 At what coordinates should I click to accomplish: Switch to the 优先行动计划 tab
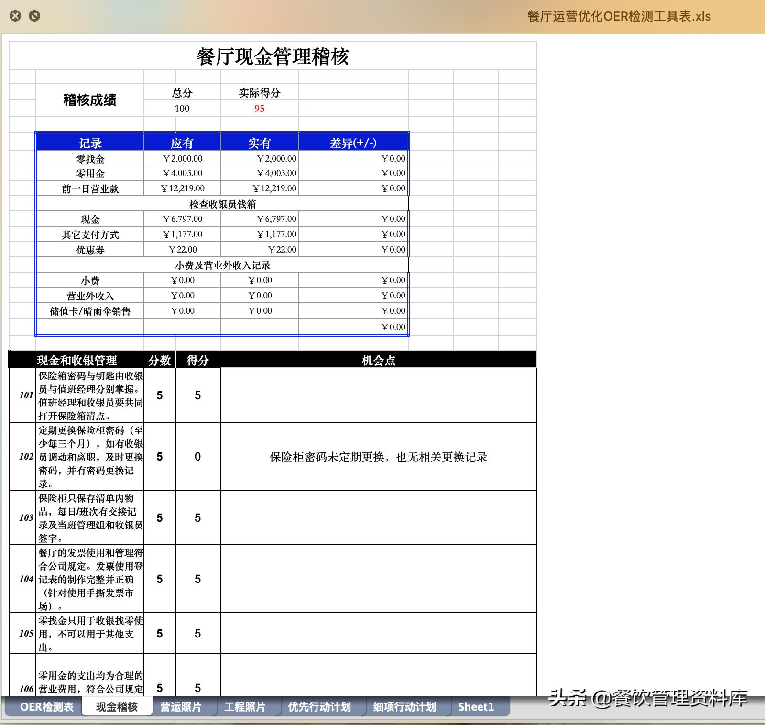coord(319,707)
